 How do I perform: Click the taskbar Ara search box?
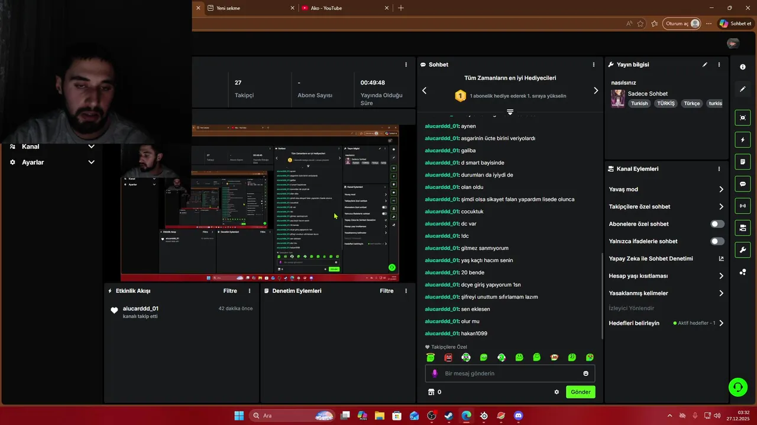tap(293, 416)
